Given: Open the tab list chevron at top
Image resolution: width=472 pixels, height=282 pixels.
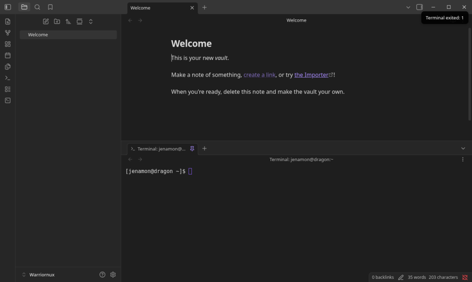Looking at the screenshot, I should coord(408,7).
